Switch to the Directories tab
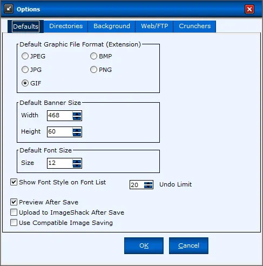263x266 pixels. (66, 26)
